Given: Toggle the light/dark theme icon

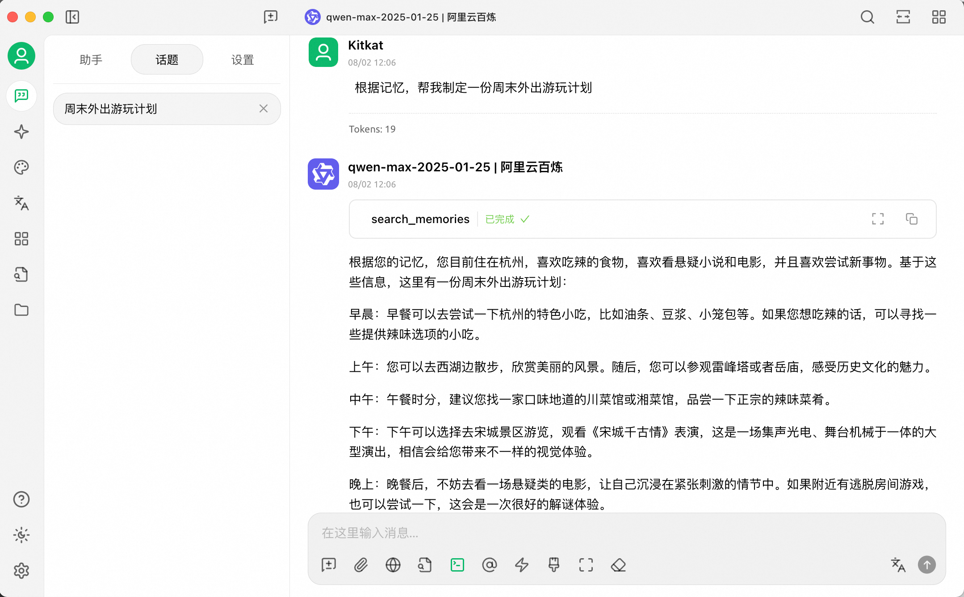Looking at the screenshot, I should [x=21, y=535].
